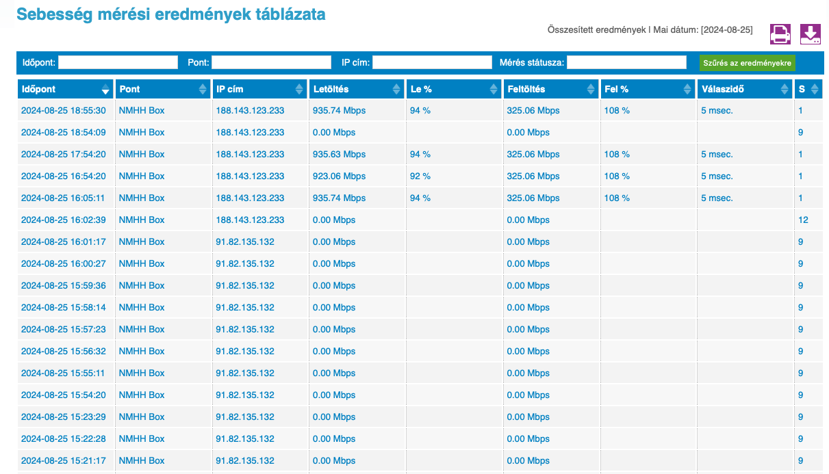Sort by IP cím column arrows

click(299, 90)
